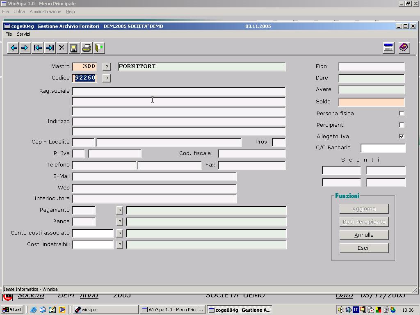Click the exit door toolbar icon
Viewport: 420px width, 315px height.
[x=99, y=48]
